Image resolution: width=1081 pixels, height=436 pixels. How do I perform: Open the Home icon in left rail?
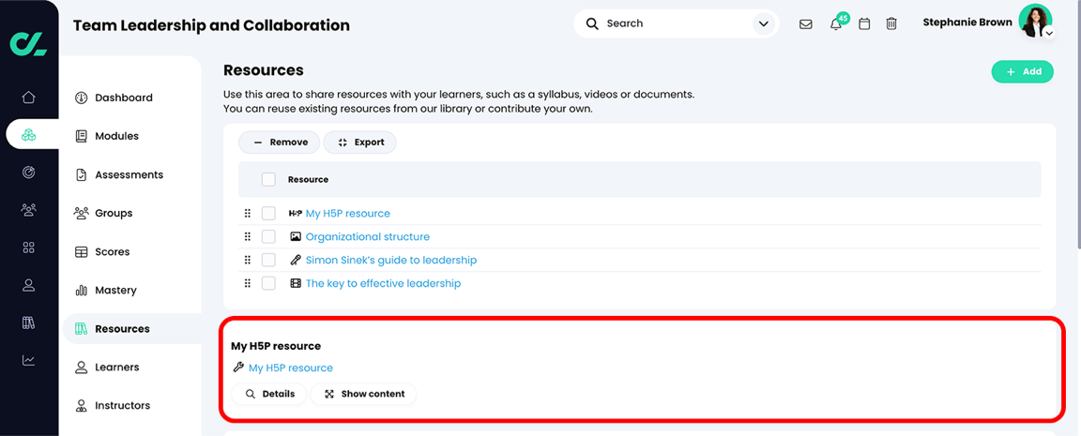coord(28,98)
